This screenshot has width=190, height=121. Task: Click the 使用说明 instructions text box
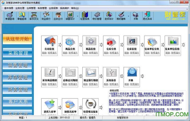(147, 103)
